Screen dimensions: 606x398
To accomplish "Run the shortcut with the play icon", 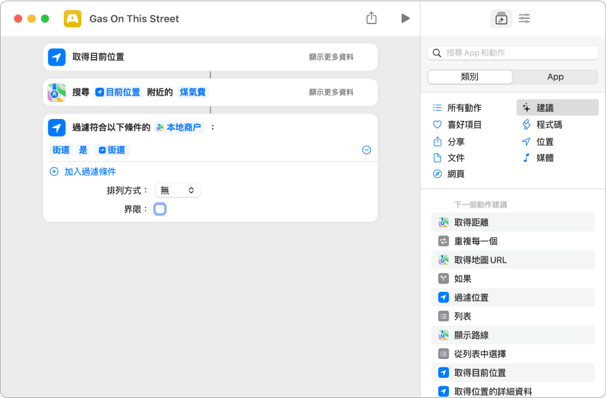I will pos(406,18).
